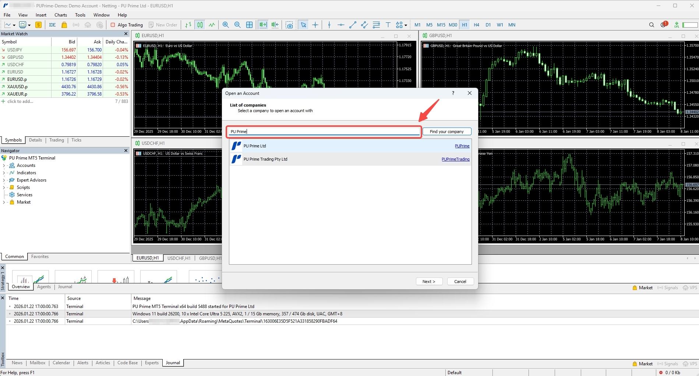The image size is (699, 376).
Task: Switch to the USDCHF,H1 chart tab
Action: tap(179, 258)
